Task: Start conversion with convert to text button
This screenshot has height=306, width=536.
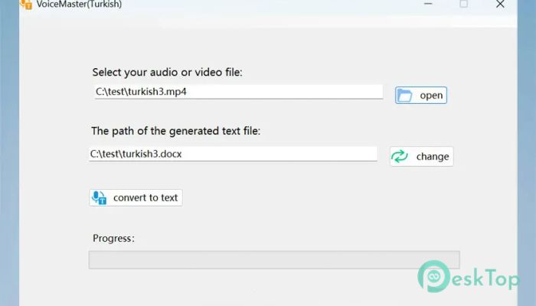Action: [136, 197]
